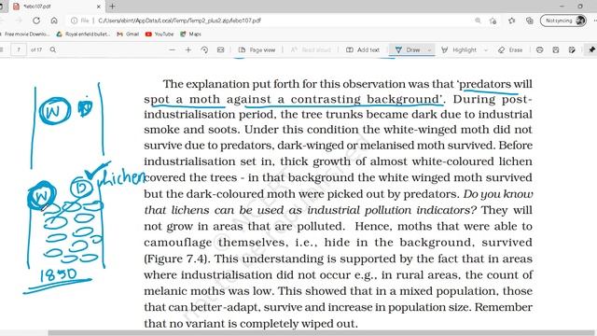The image size is (597, 336).
Task: Close the lebo107.pdf tab
Action: click(x=98, y=7)
